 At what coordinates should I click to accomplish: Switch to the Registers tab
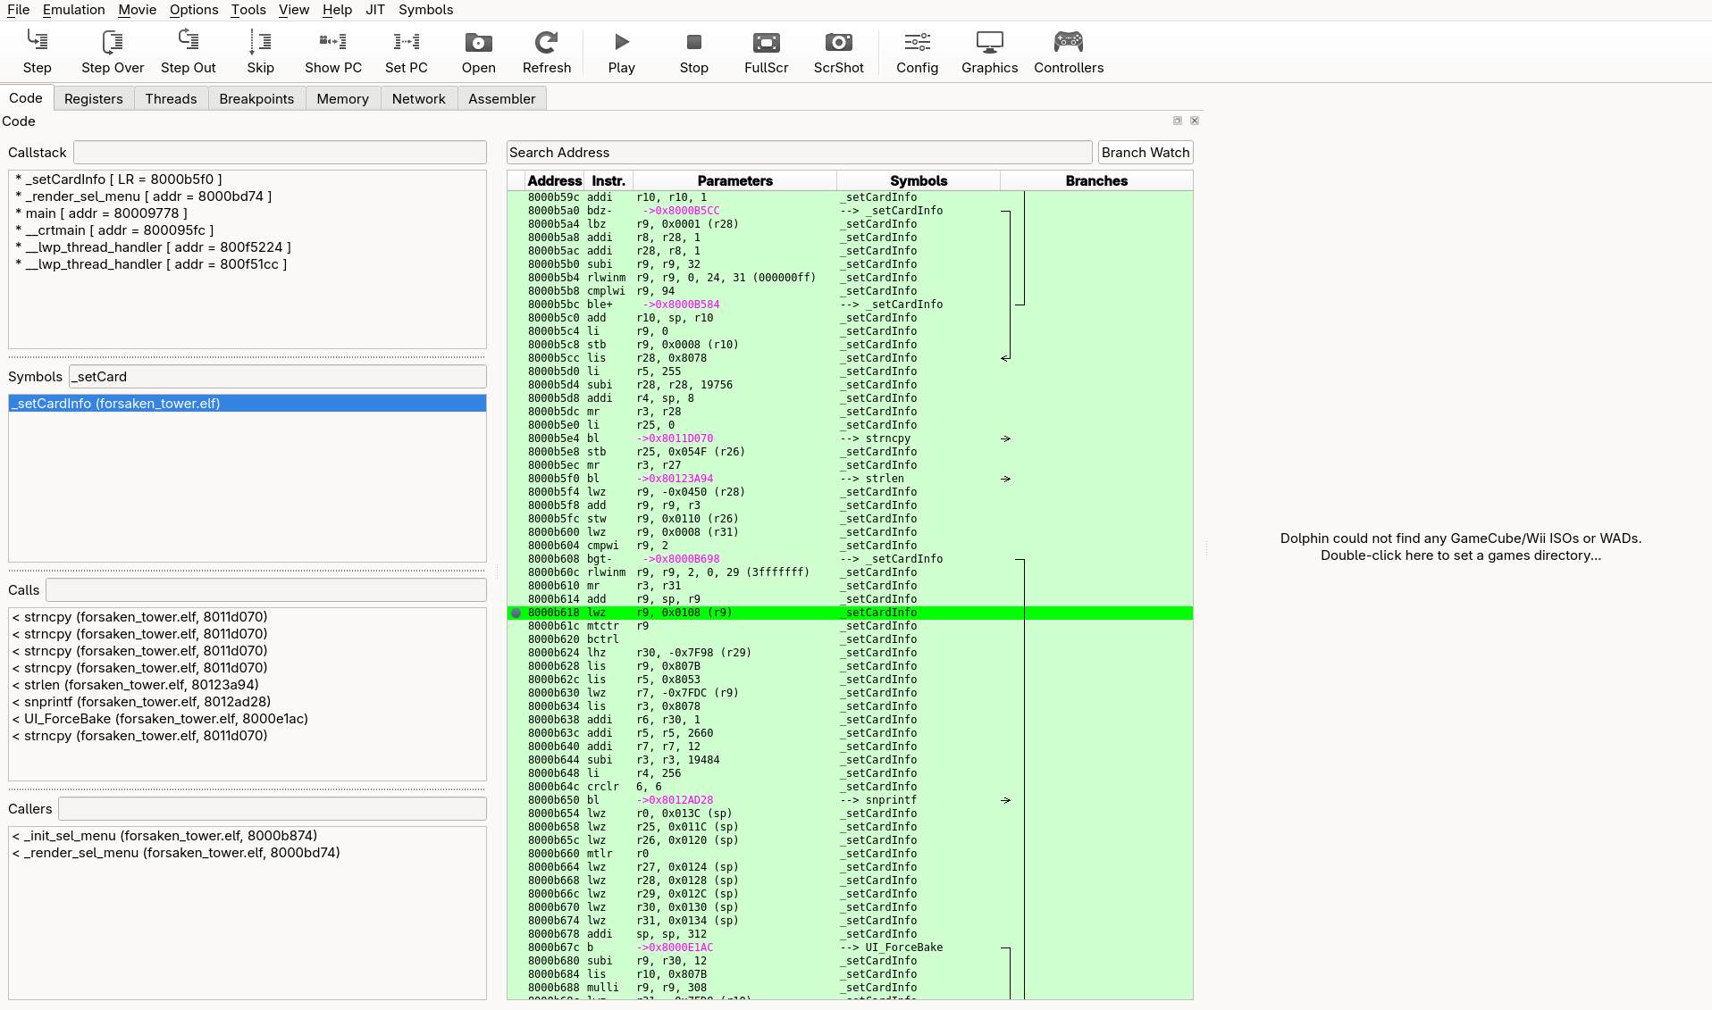(94, 99)
